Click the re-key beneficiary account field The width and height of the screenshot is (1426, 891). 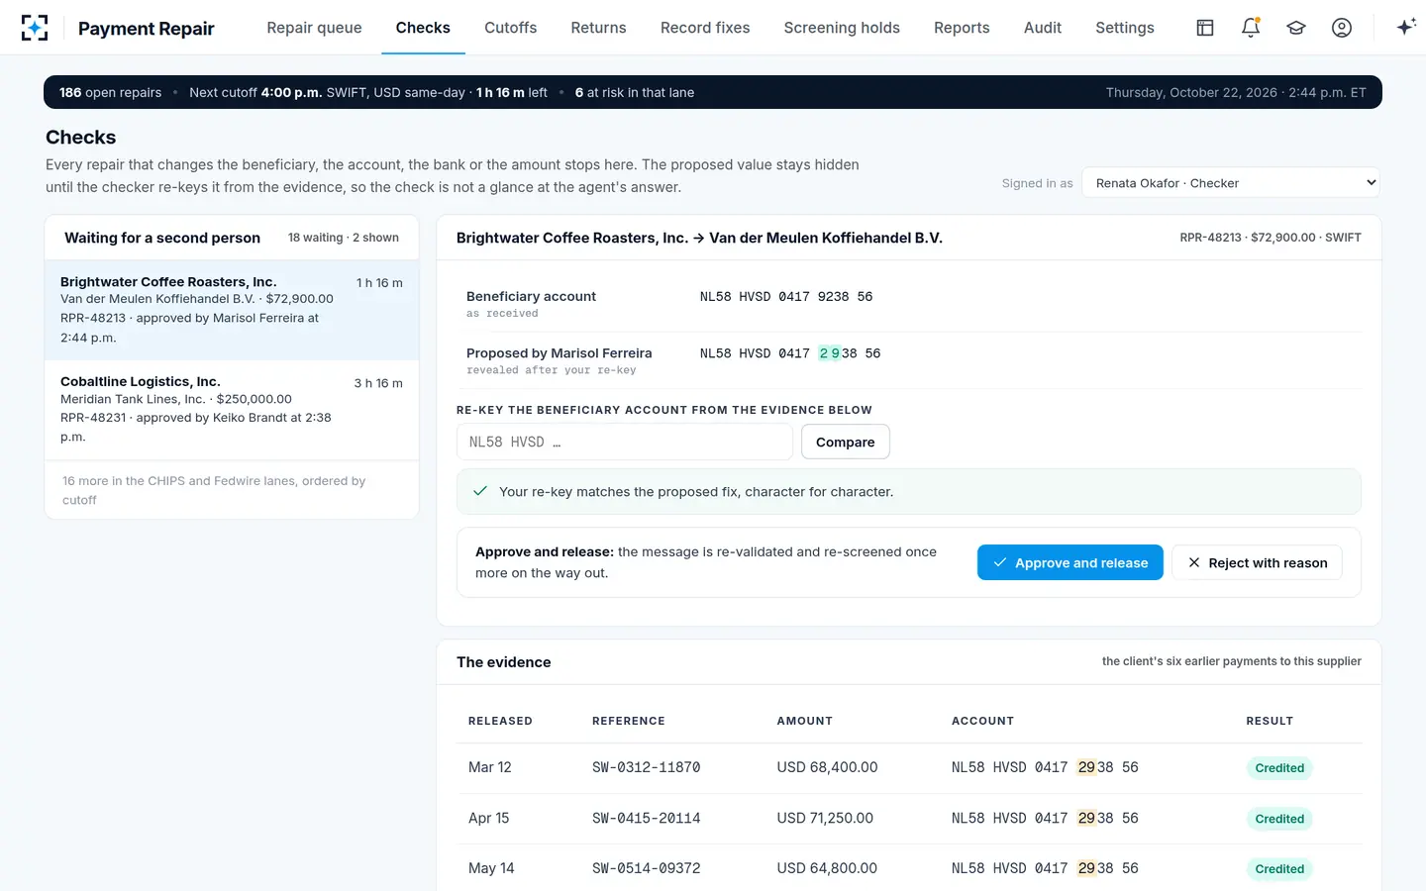coord(625,442)
